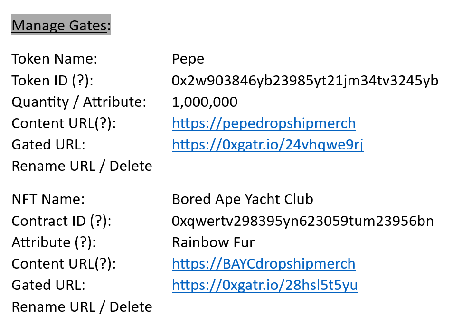Click the Attribute (?) help label
462x325 pixels.
point(54,242)
